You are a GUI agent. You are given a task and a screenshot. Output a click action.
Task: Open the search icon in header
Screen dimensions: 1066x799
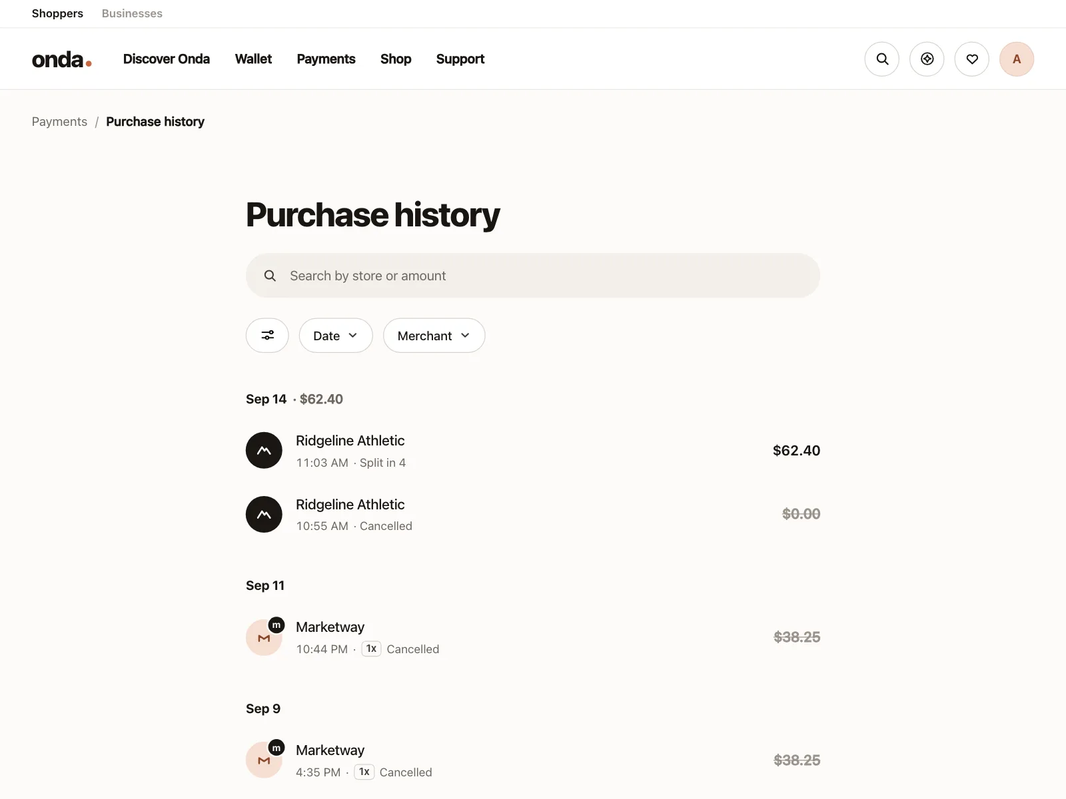(x=882, y=59)
